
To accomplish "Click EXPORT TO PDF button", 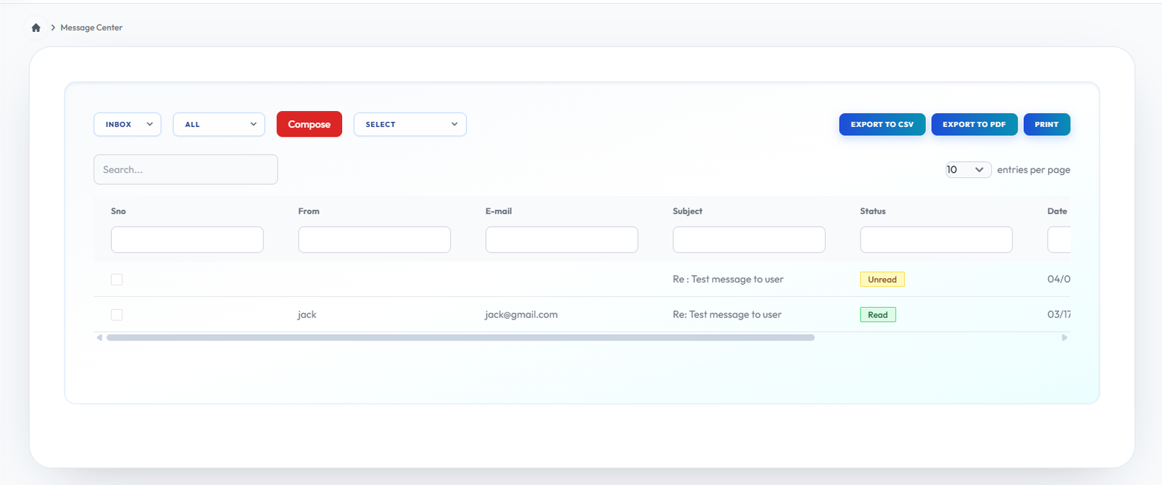I will point(974,124).
